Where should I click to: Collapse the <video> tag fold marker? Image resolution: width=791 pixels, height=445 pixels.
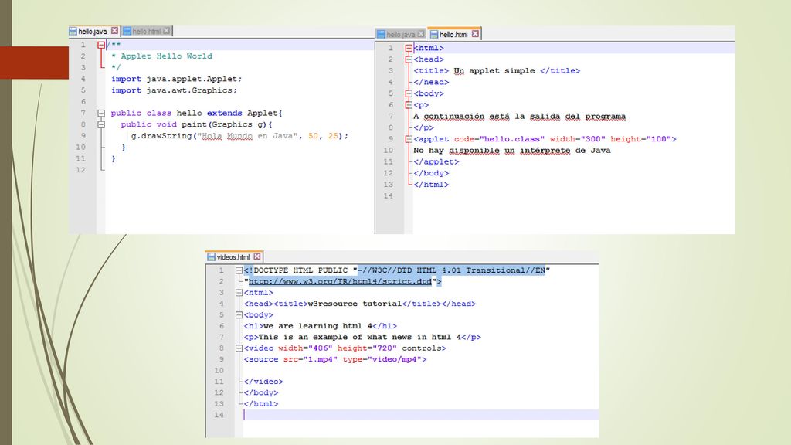[x=239, y=348]
